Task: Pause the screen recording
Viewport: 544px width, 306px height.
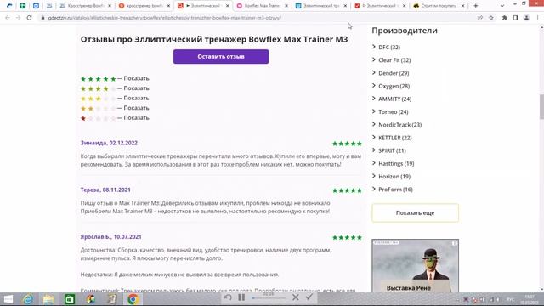Action: click(x=241, y=297)
